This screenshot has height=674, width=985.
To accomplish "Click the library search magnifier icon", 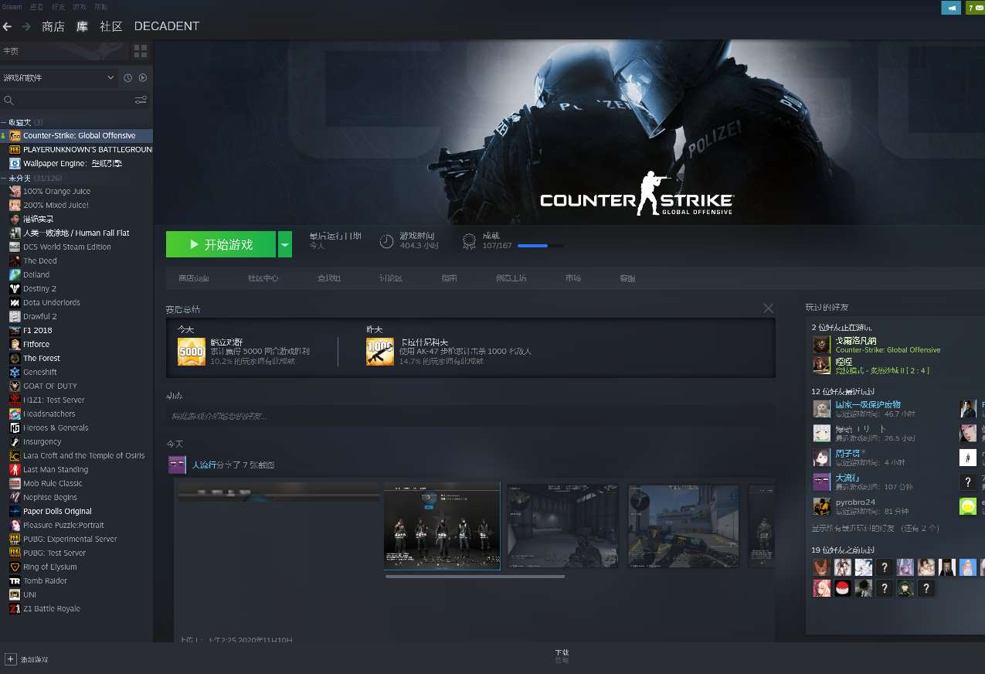I will pos(8,100).
